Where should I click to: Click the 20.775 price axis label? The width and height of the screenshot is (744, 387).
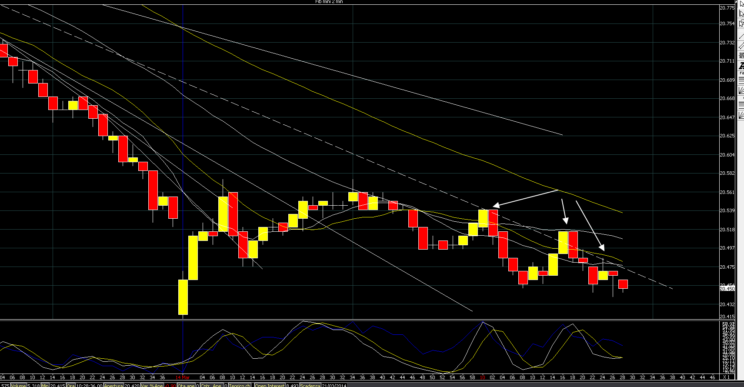pyautogui.click(x=727, y=8)
